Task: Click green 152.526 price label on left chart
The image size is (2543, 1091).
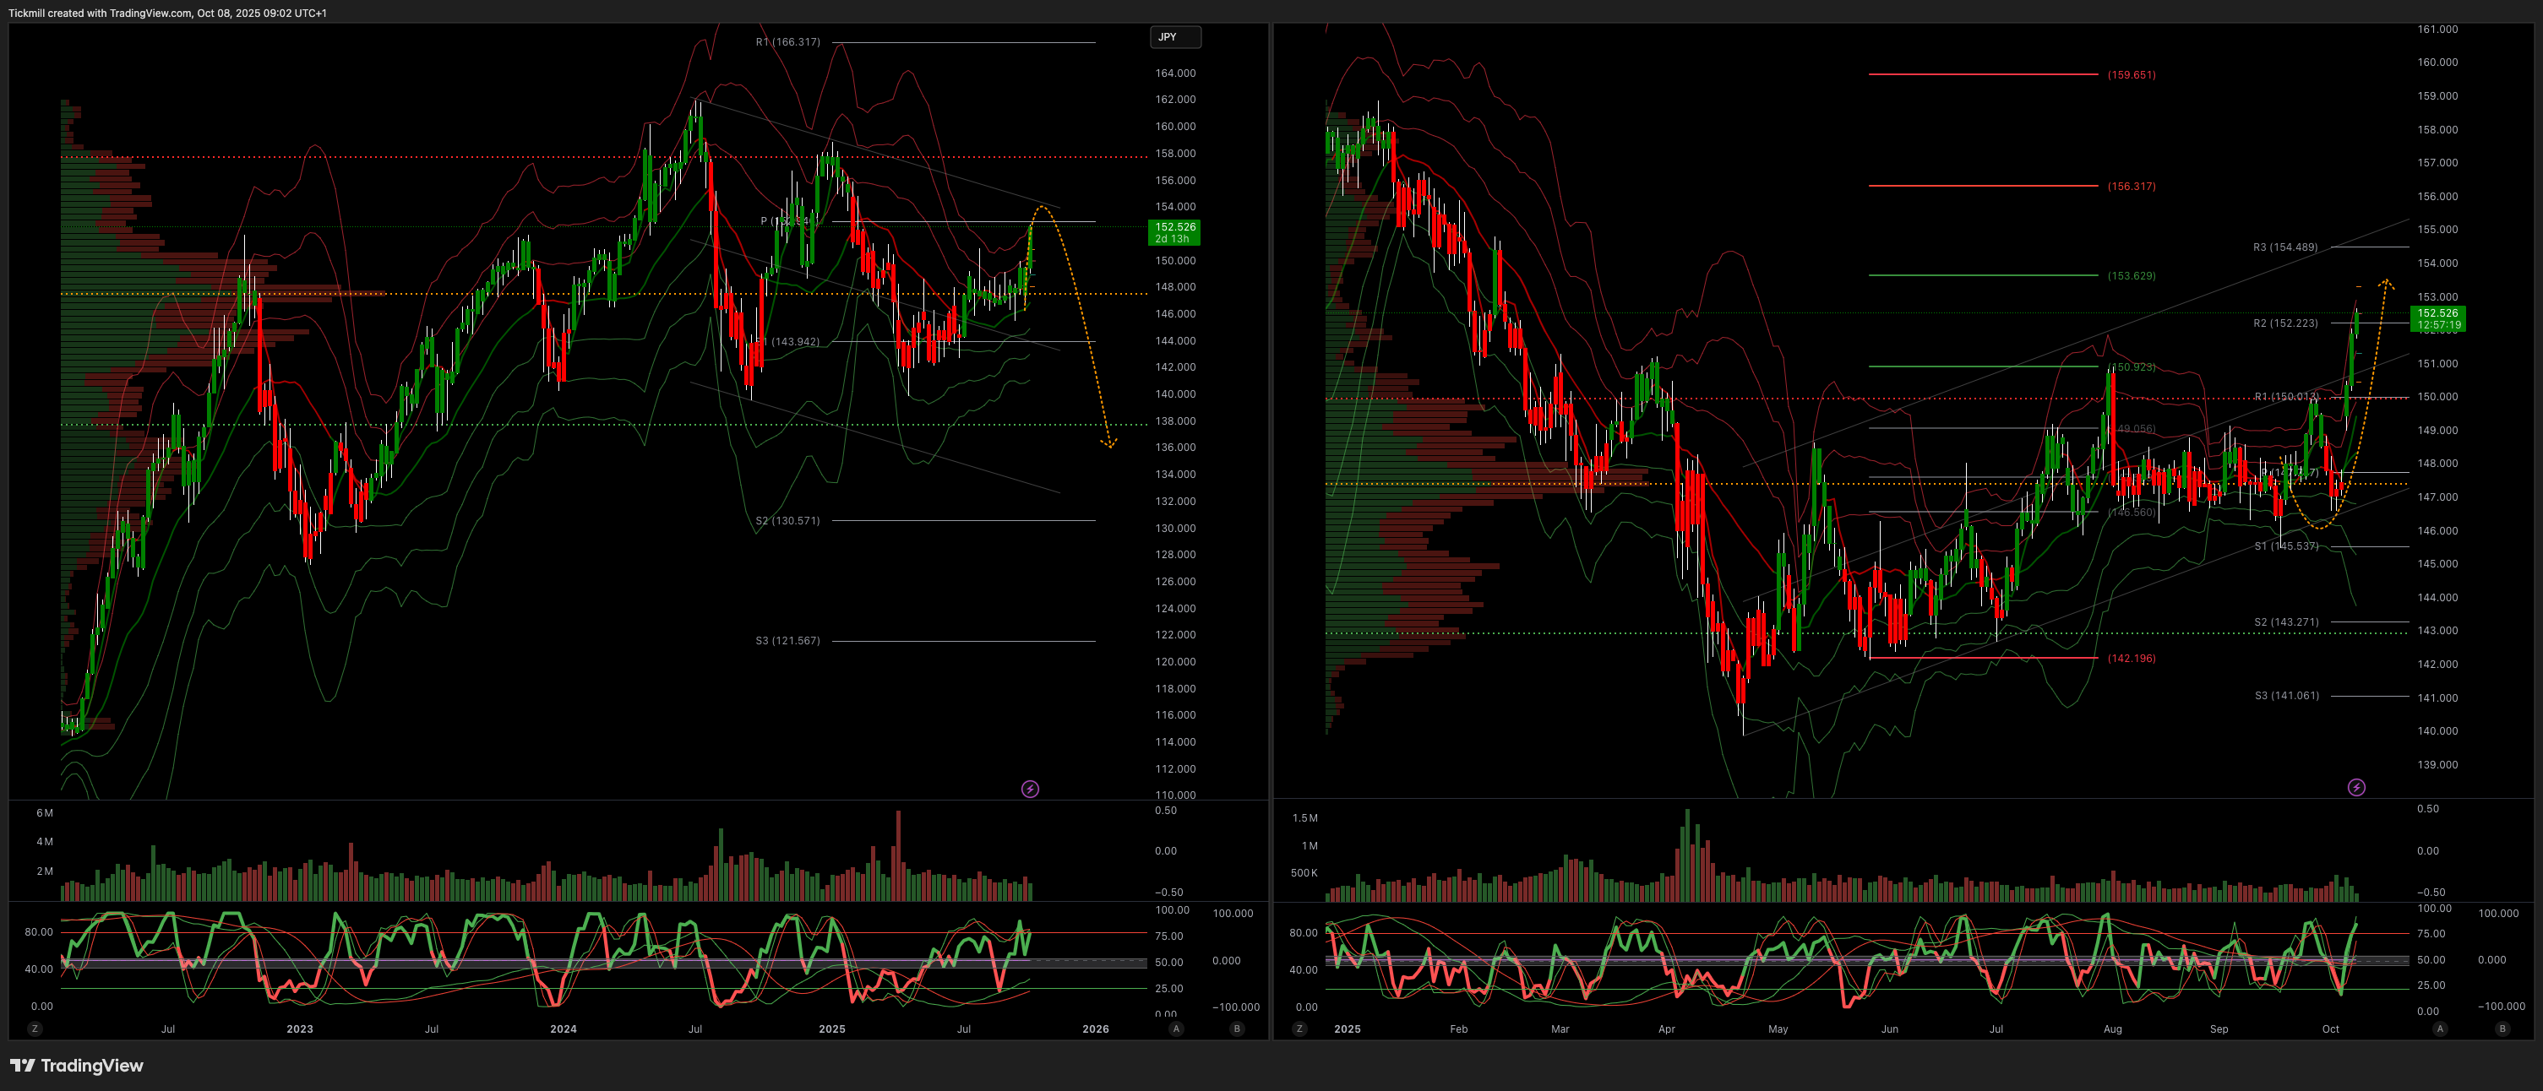Action: [x=1174, y=232]
